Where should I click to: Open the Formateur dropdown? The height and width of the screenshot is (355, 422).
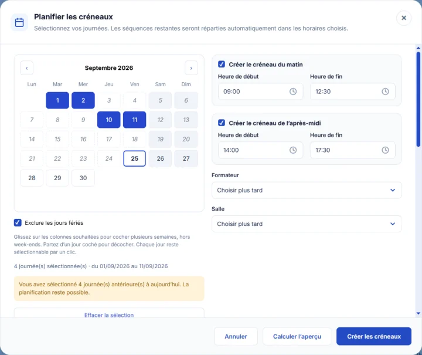click(x=307, y=190)
